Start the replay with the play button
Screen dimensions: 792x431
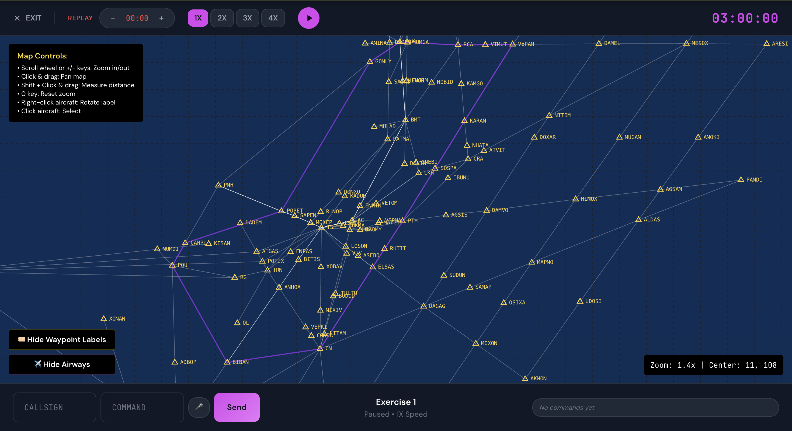pos(309,18)
